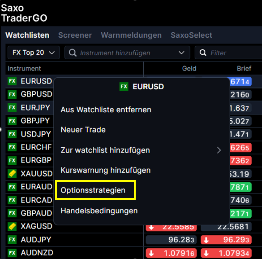
Task: Click the gold bar icon beside XAGUSD
Action: coord(12,226)
